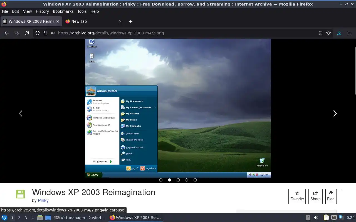Show site security via the padlock icon
The width and height of the screenshot is (356, 222).
pyautogui.click(x=45, y=33)
